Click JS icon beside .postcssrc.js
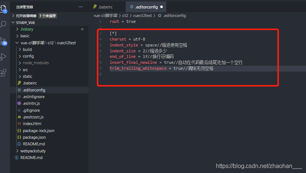 19,117
